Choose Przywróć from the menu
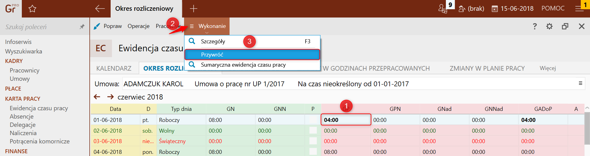This screenshot has height=156, width=590. click(252, 55)
